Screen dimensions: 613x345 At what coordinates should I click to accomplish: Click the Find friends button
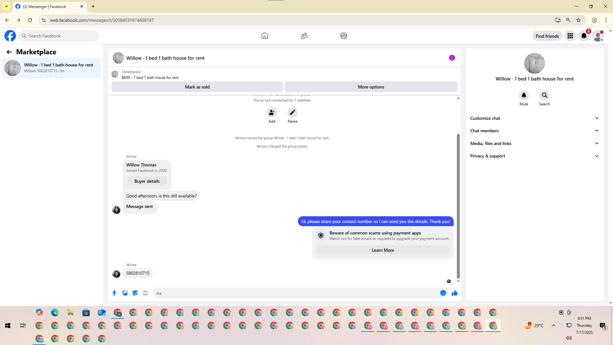pos(547,36)
